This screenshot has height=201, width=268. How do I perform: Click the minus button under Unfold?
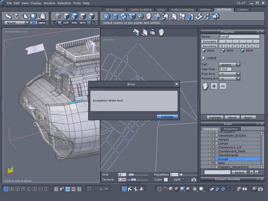pos(223,86)
